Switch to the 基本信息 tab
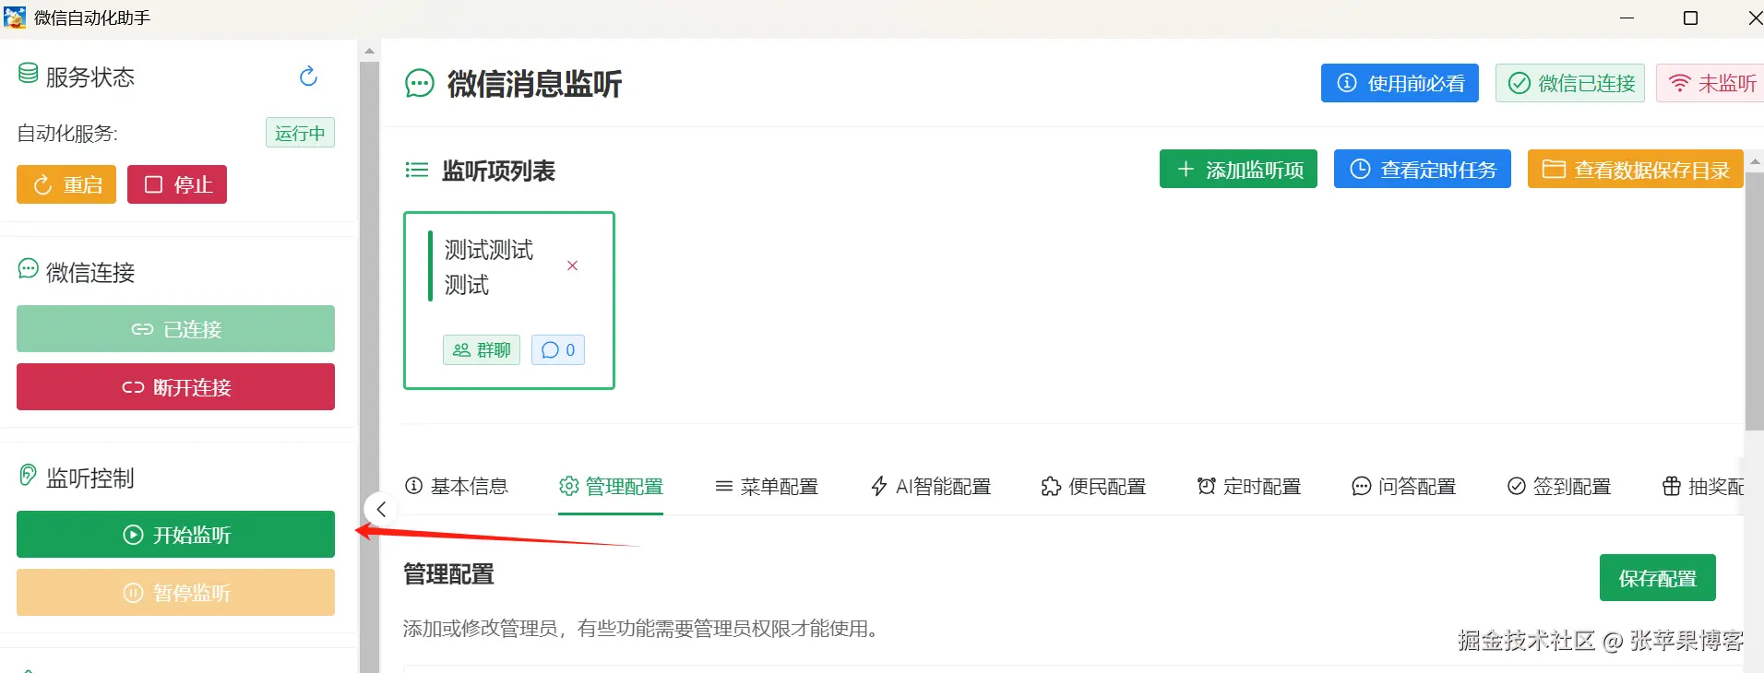 coord(457,486)
